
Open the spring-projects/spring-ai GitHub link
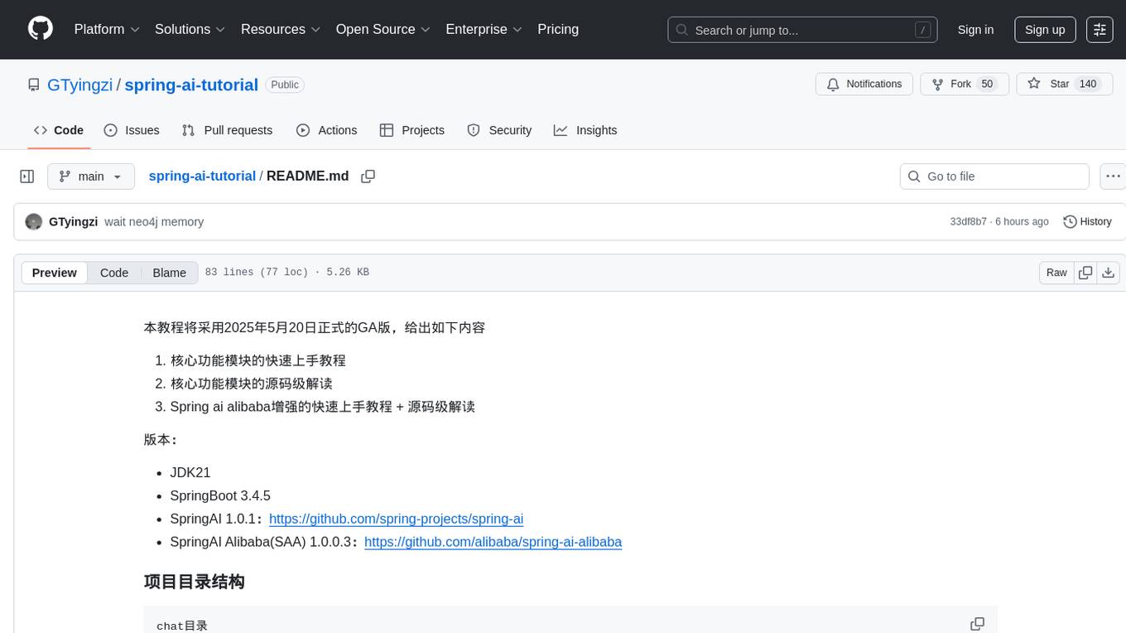tap(396, 519)
